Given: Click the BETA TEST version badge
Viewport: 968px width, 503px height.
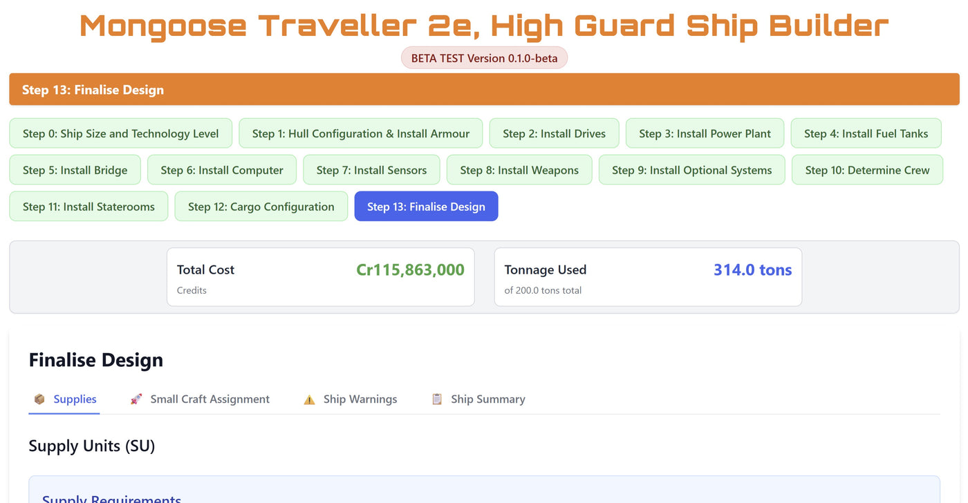Looking at the screenshot, I should coord(484,58).
